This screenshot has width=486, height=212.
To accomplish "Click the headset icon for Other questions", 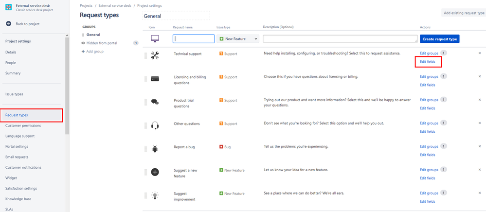I will coord(155,125).
